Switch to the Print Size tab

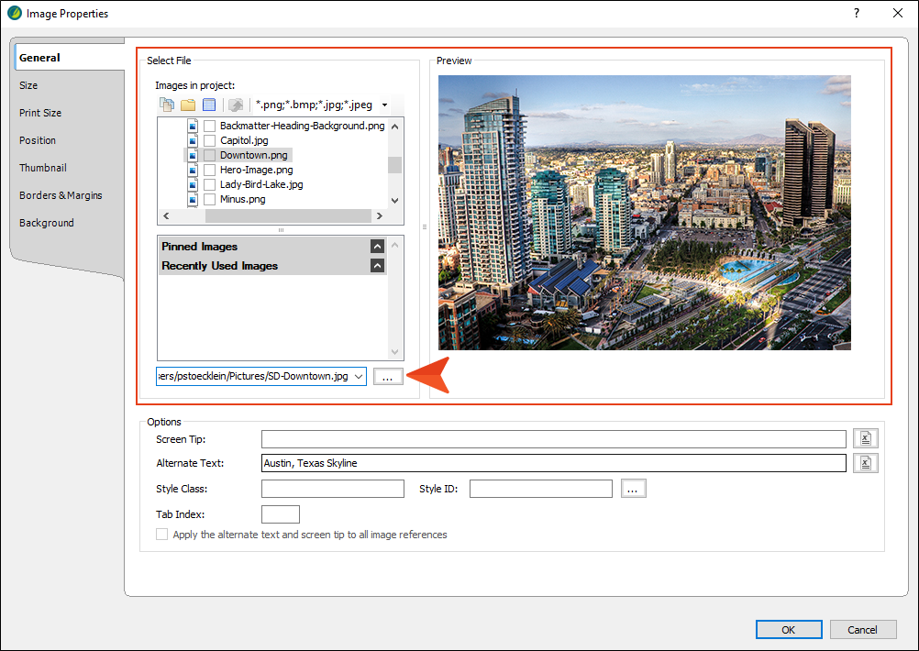[40, 113]
